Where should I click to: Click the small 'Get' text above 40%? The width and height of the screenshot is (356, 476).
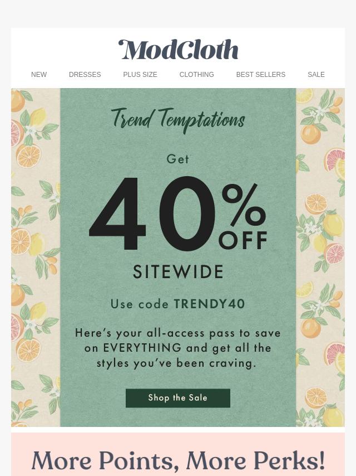tap(178, 159)
